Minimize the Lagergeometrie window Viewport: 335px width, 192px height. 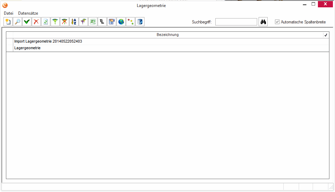pos(305,4)
